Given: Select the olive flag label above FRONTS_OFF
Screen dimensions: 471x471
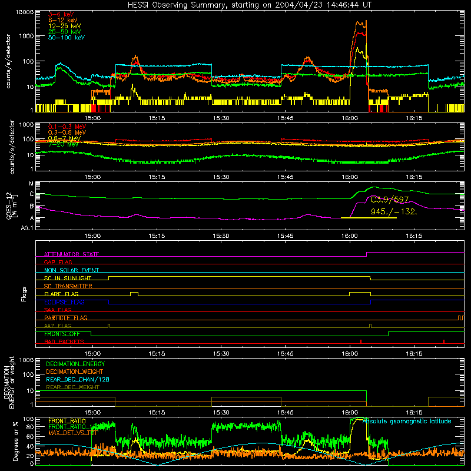Looking at the screenshot, I should tap(58, 326).
